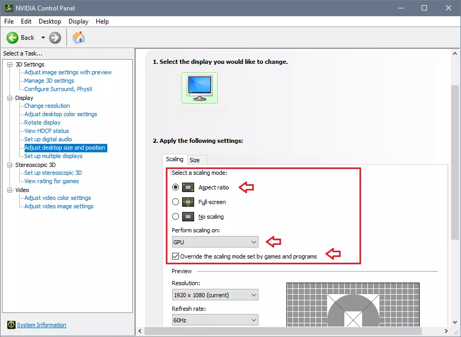Maximize the NVIDIA Control Panel window
The width and height of the screenshot is (461, 337).
(424, 8)
